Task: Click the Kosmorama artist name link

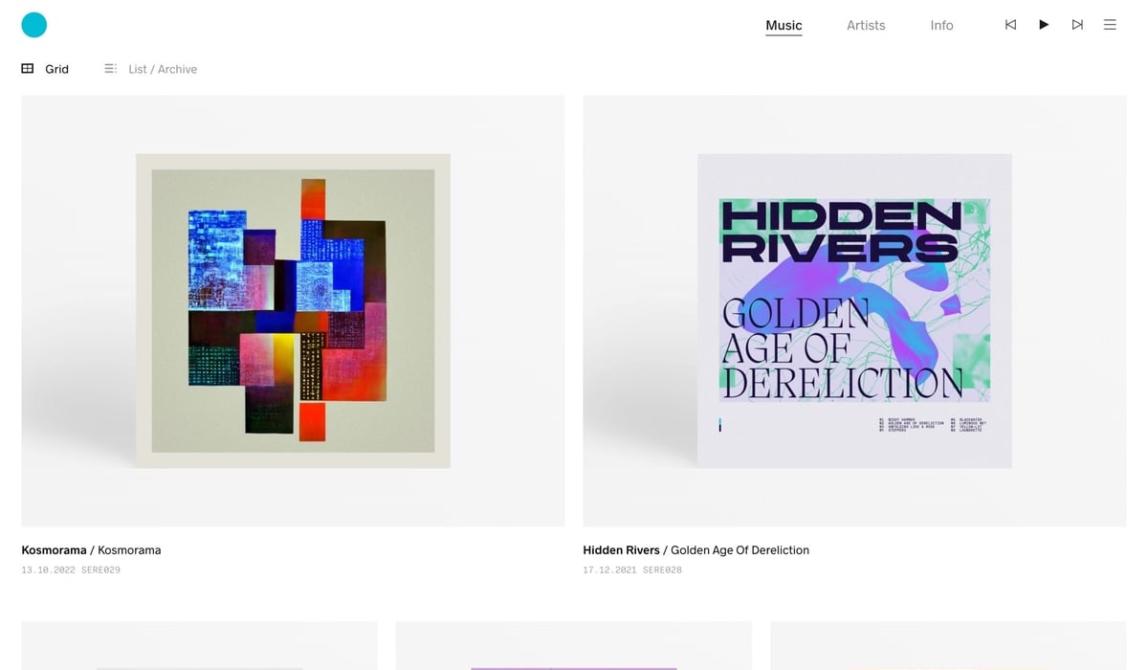Action: tap(54, 550)
